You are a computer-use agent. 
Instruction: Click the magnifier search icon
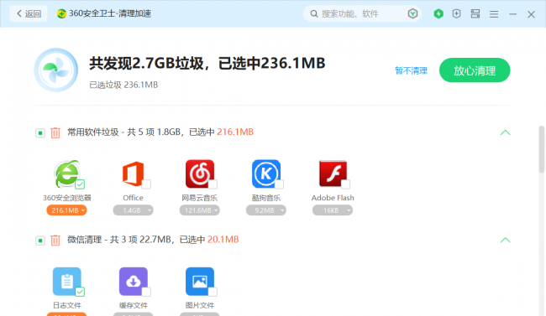314,14
